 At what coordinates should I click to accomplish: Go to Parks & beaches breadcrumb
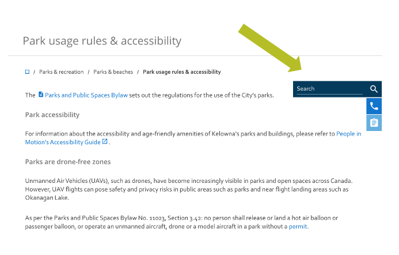(x=113, y=72)
